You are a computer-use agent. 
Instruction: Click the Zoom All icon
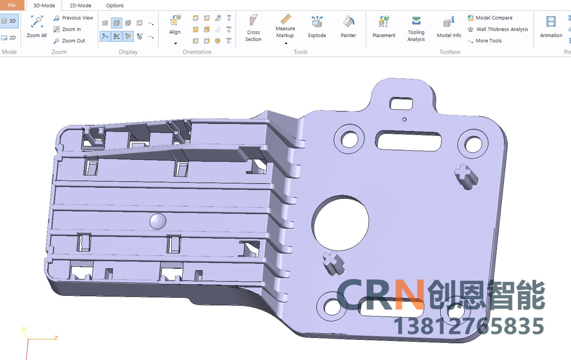37,21
